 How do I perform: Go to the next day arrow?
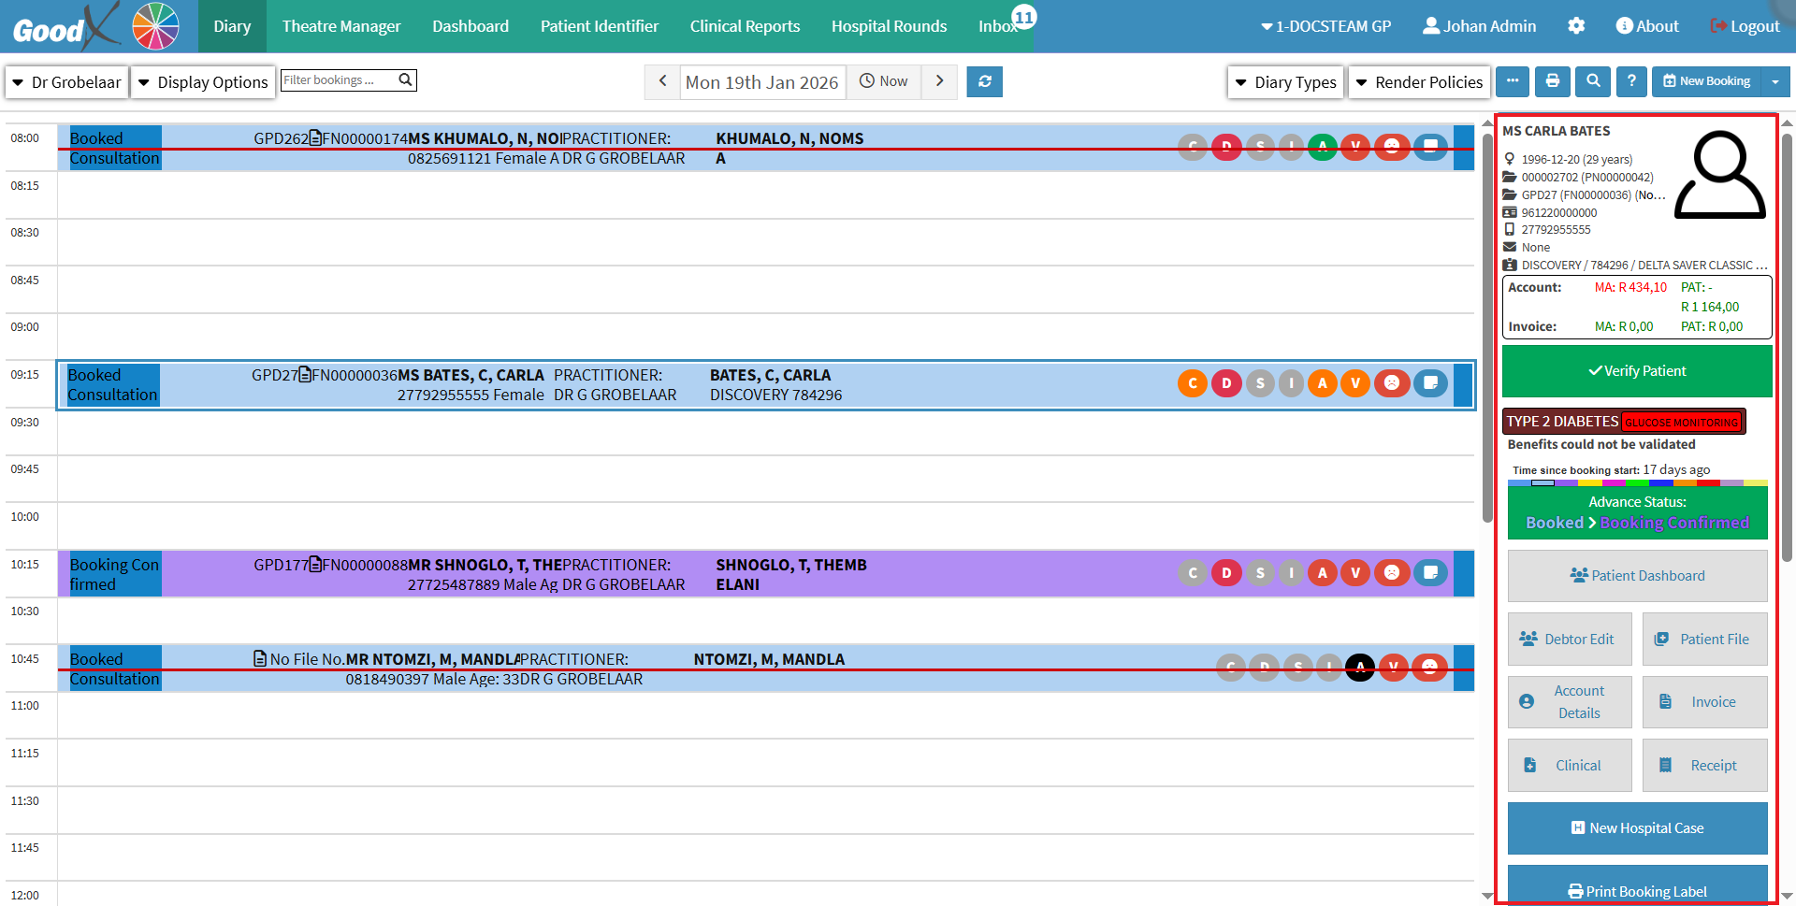[x=939, y=81]
